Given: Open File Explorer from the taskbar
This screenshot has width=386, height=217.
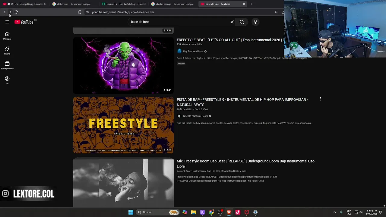Looking at the screenshot, I should 194,212.
